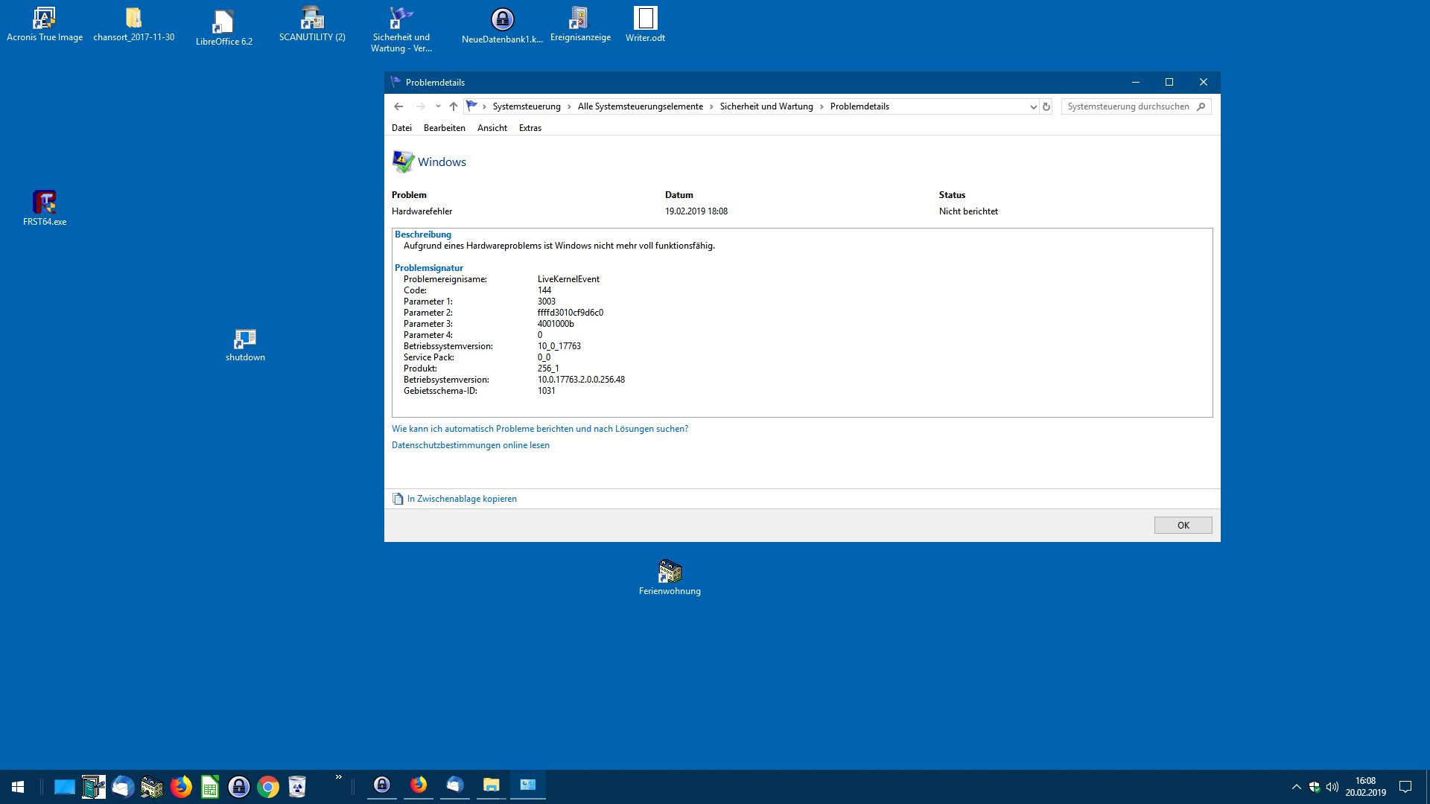
Task: Launch pinned Firefox from quick-launch area
Action: [x=181, y=787]
